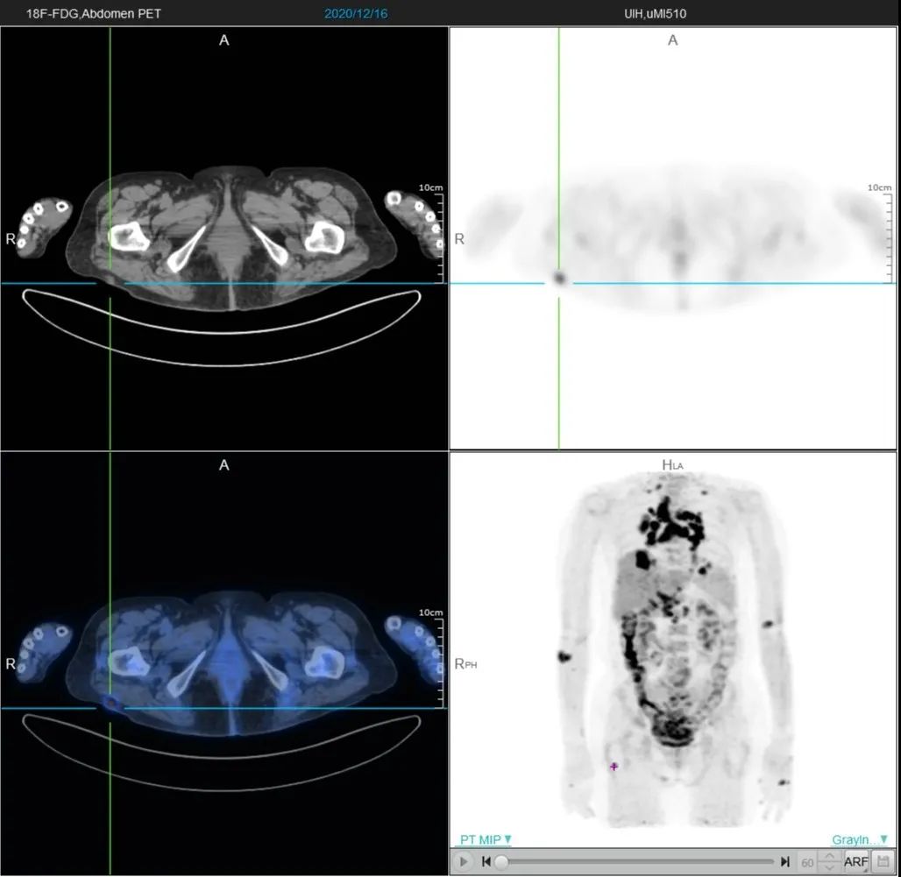
Task: Click the highlighted lesion on fused PET/CT
Action: (110, 703)
